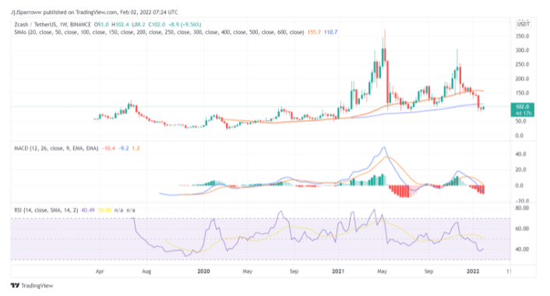Click the 150.0 price axis label
Screen dimensions: 550x296
522,93
